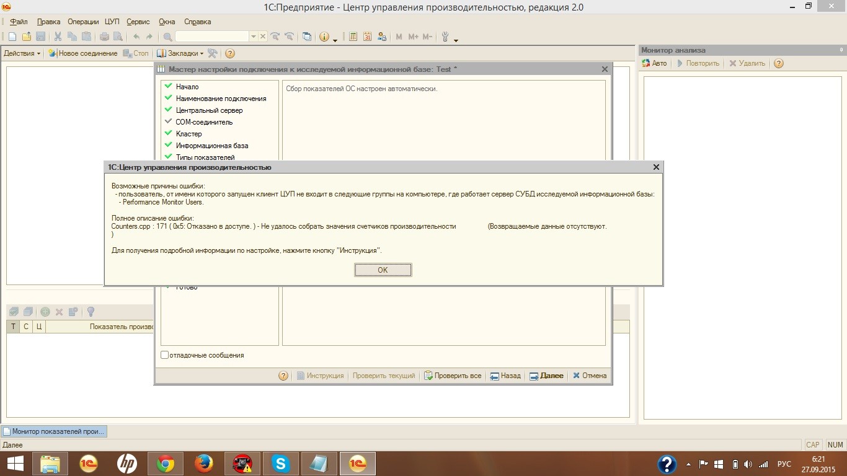Open the Окна menu

point(167,22)
